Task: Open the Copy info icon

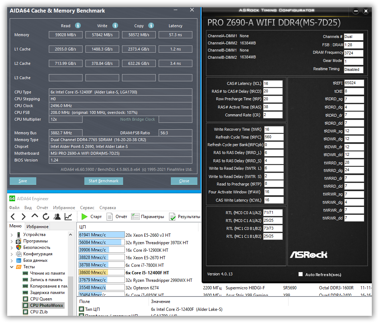Action: pos(151,25)
